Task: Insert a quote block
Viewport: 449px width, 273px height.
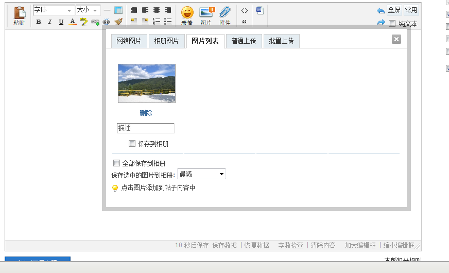Action: 244,22
